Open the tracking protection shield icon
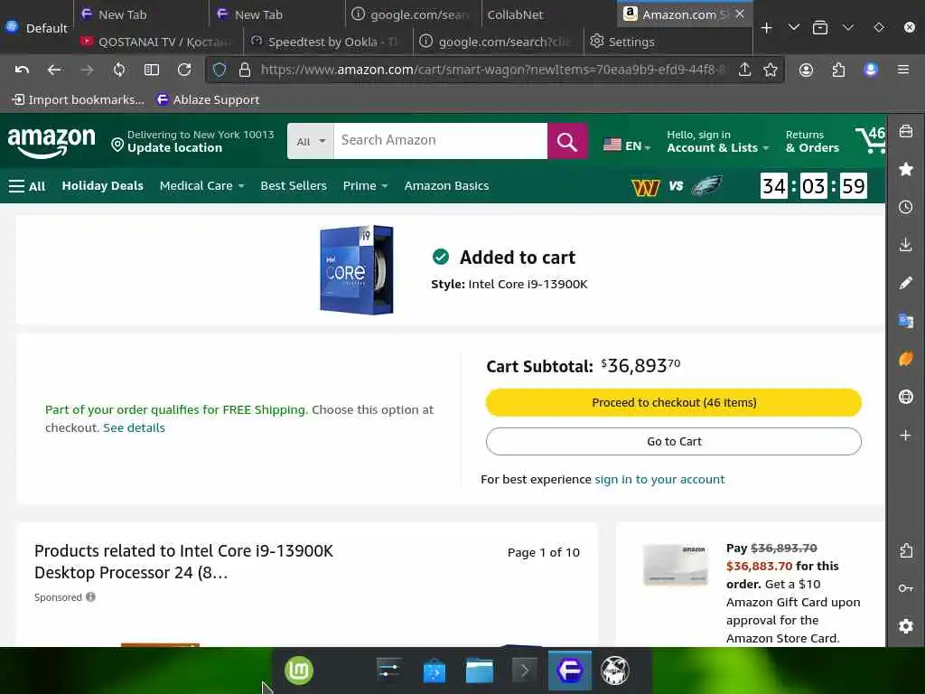Viewport: 925px width, 694px height. pos(220,70)
